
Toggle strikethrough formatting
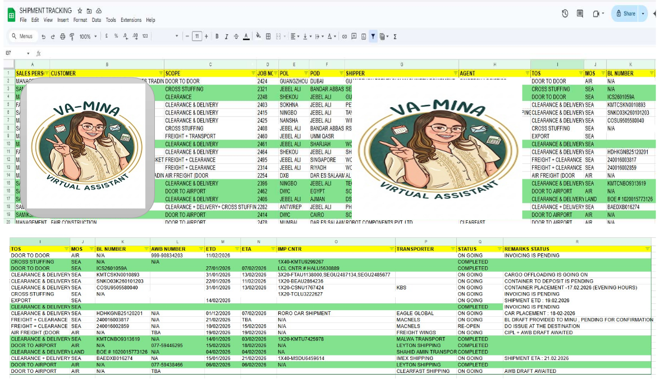(236, 36)
